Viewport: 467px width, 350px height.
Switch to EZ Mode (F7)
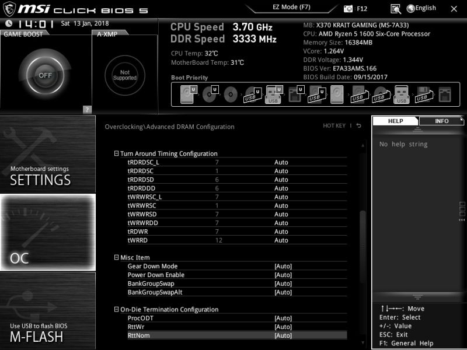coord(291,7)
